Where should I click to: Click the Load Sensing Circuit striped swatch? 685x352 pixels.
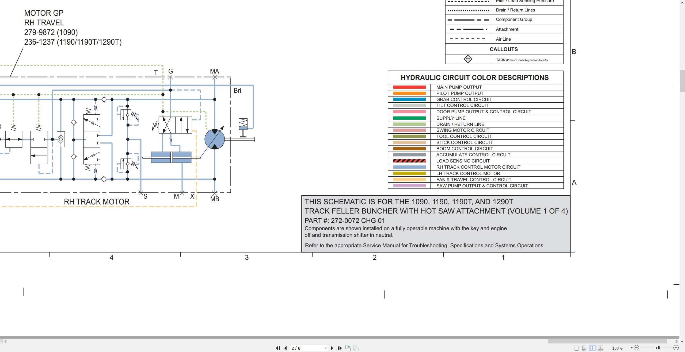[x=409, y=161]
